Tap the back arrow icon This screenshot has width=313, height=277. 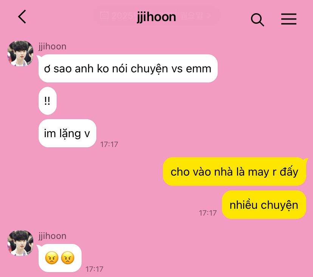click(22, 17)
